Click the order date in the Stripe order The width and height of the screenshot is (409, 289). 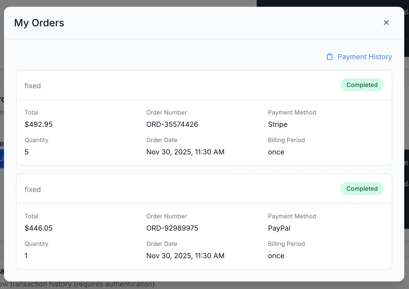(185, 152)
